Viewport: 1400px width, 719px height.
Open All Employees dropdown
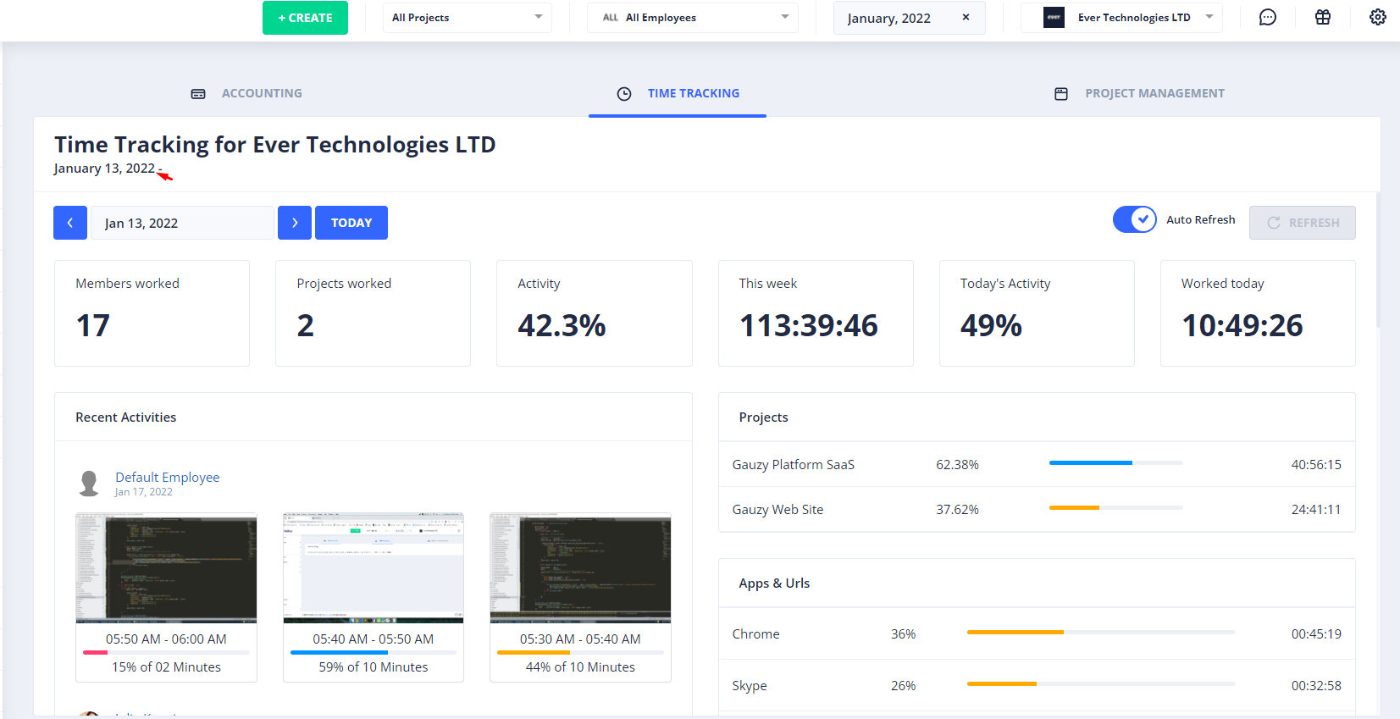(692, 17)
